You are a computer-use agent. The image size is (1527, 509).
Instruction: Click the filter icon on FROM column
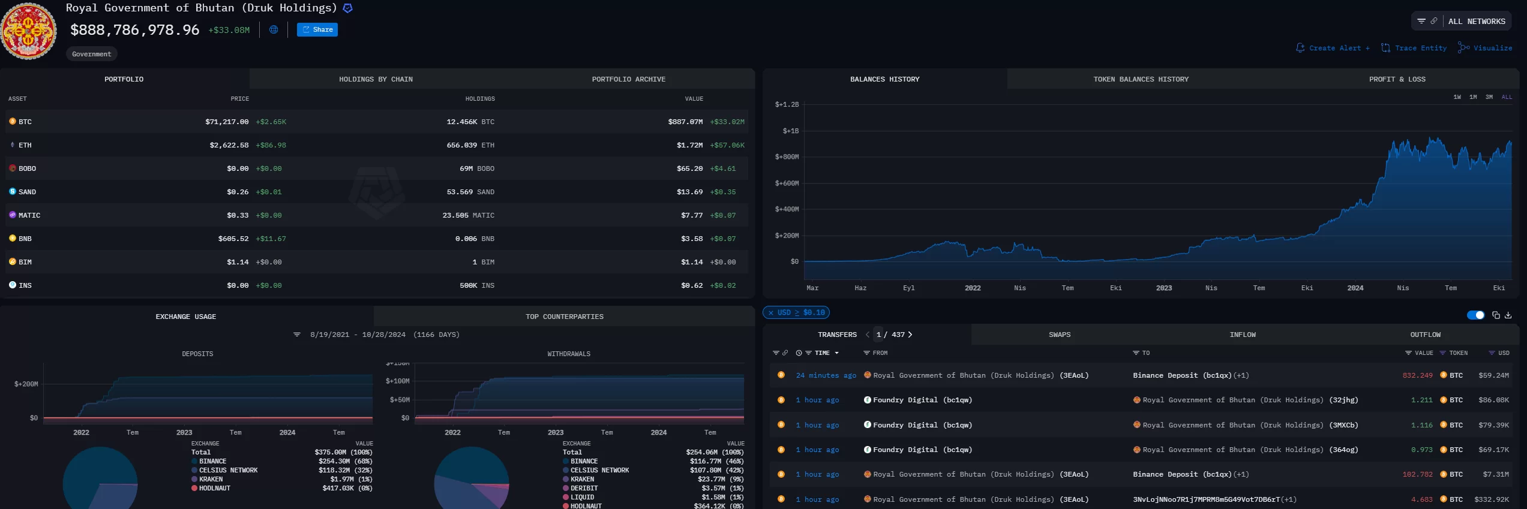(866, 353)
